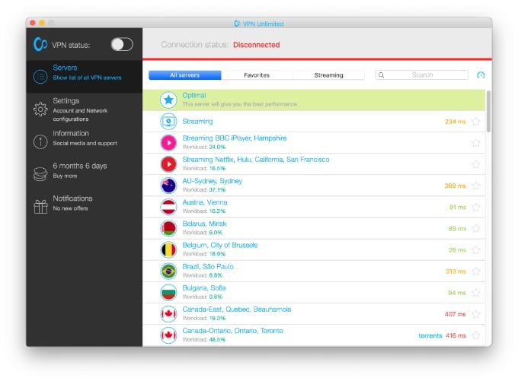Select AU-Sydney, Sydney server name
This screenshot has width=518, height=381.
click(212, 181)
